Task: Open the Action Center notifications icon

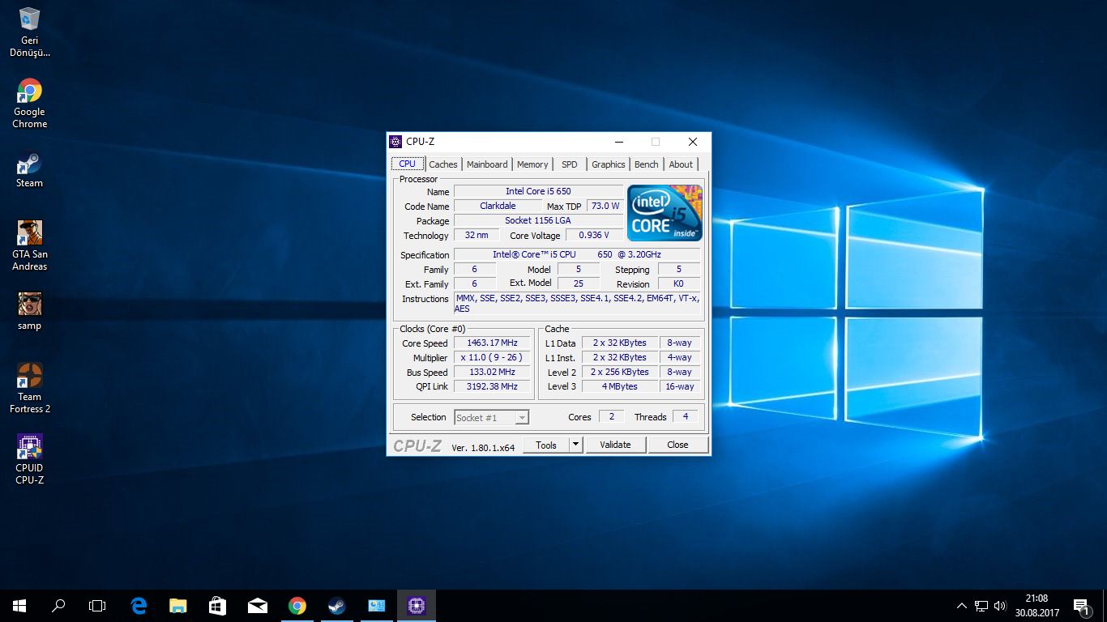Action: 1081,606
